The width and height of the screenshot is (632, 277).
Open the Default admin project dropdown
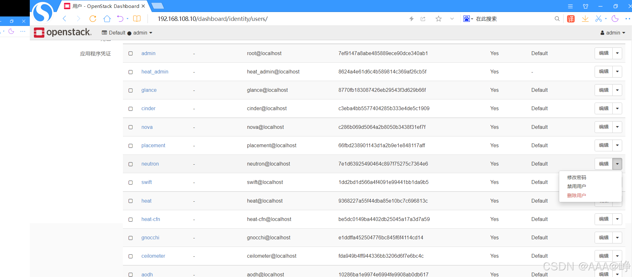[127, 33]
